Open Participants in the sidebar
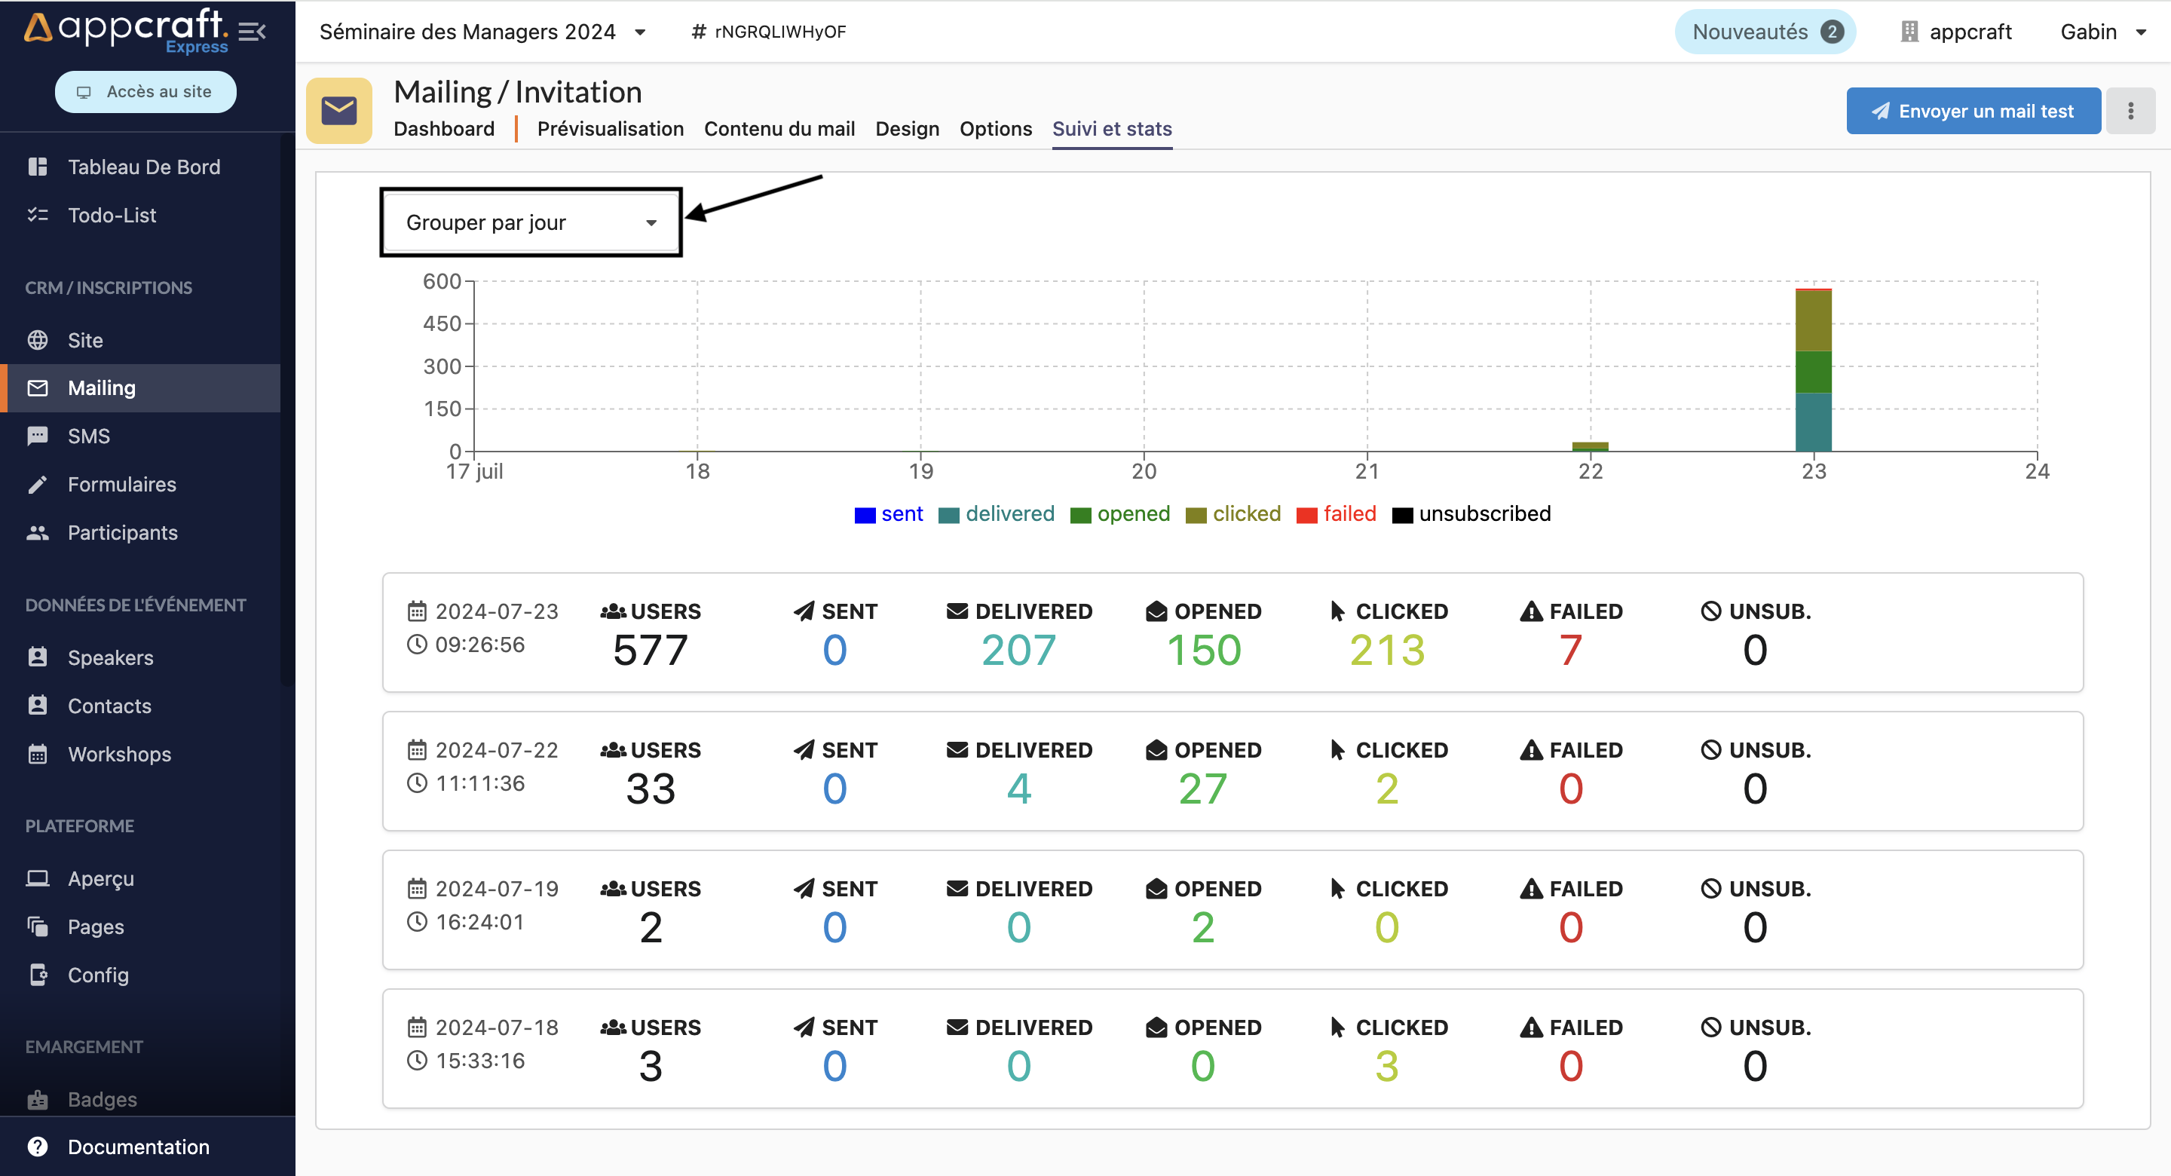The width and height of the screenshot is (2171, 1176). point(122,533)
